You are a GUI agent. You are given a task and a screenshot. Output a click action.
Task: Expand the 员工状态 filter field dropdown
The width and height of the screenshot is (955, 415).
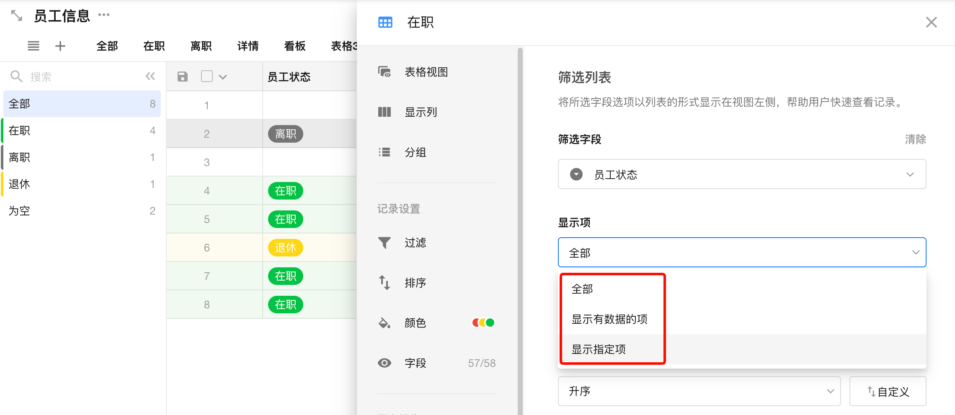click(742, 174)
